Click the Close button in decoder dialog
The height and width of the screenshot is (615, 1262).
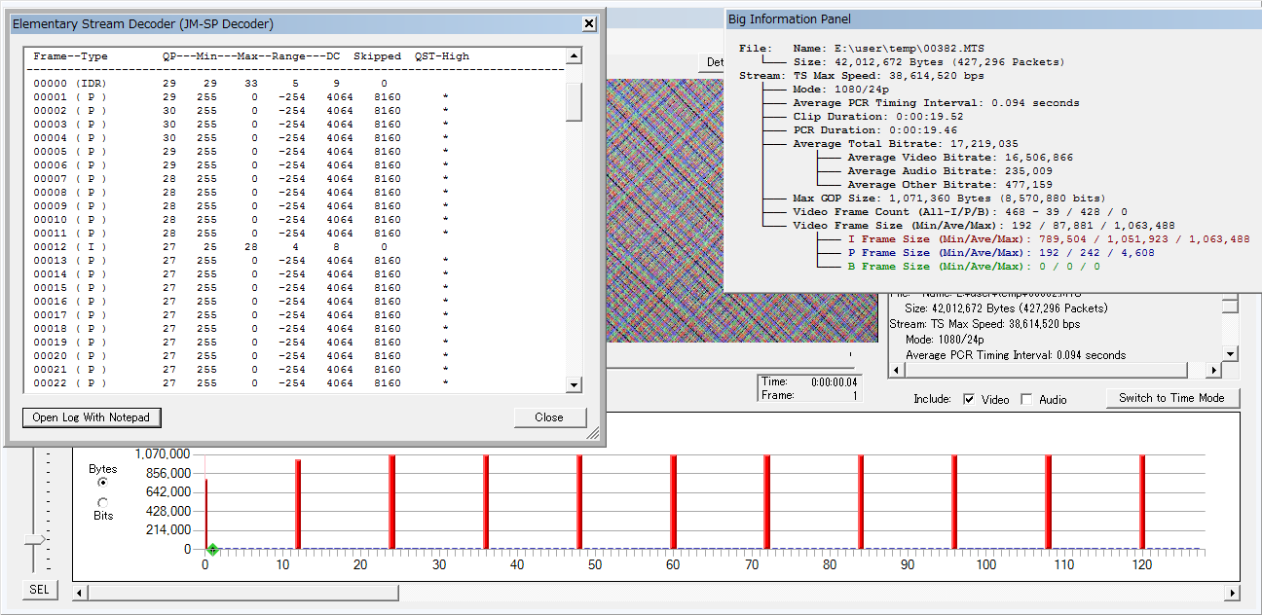549,417
